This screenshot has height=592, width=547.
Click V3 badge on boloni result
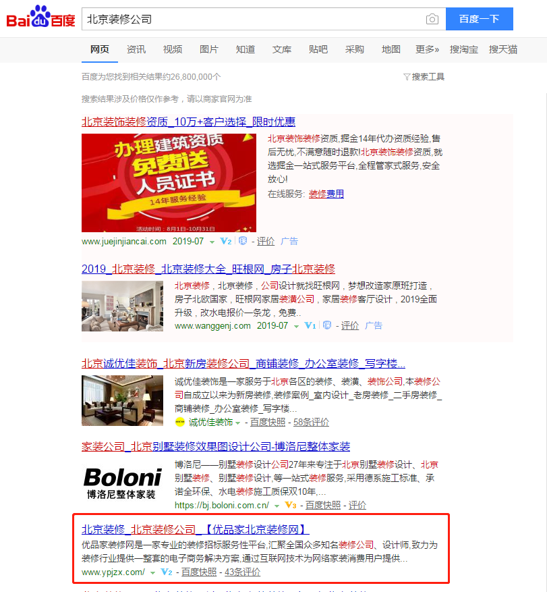click(291, 505)
